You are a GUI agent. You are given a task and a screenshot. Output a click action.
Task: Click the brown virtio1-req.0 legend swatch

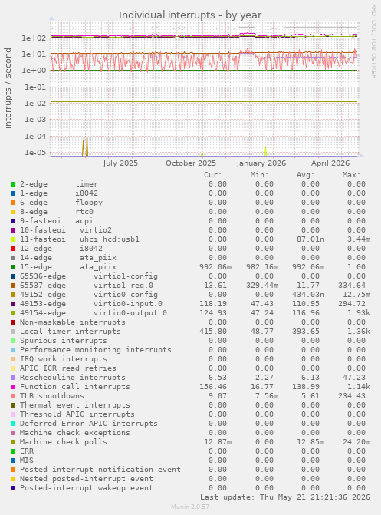(13, 286)
